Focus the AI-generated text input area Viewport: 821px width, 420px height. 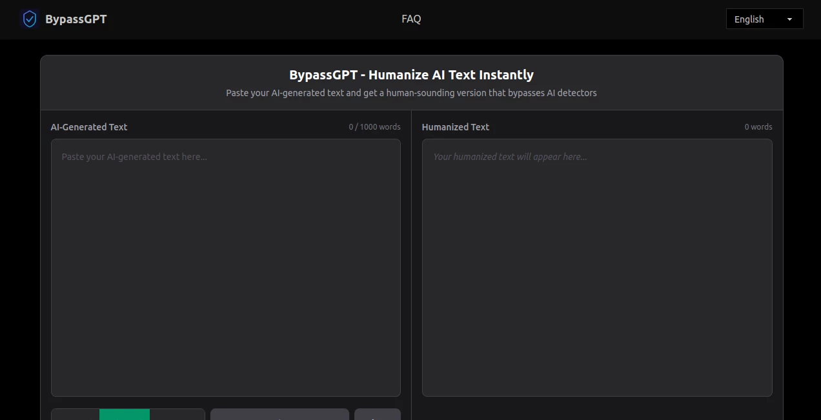(x=226, y=268)
